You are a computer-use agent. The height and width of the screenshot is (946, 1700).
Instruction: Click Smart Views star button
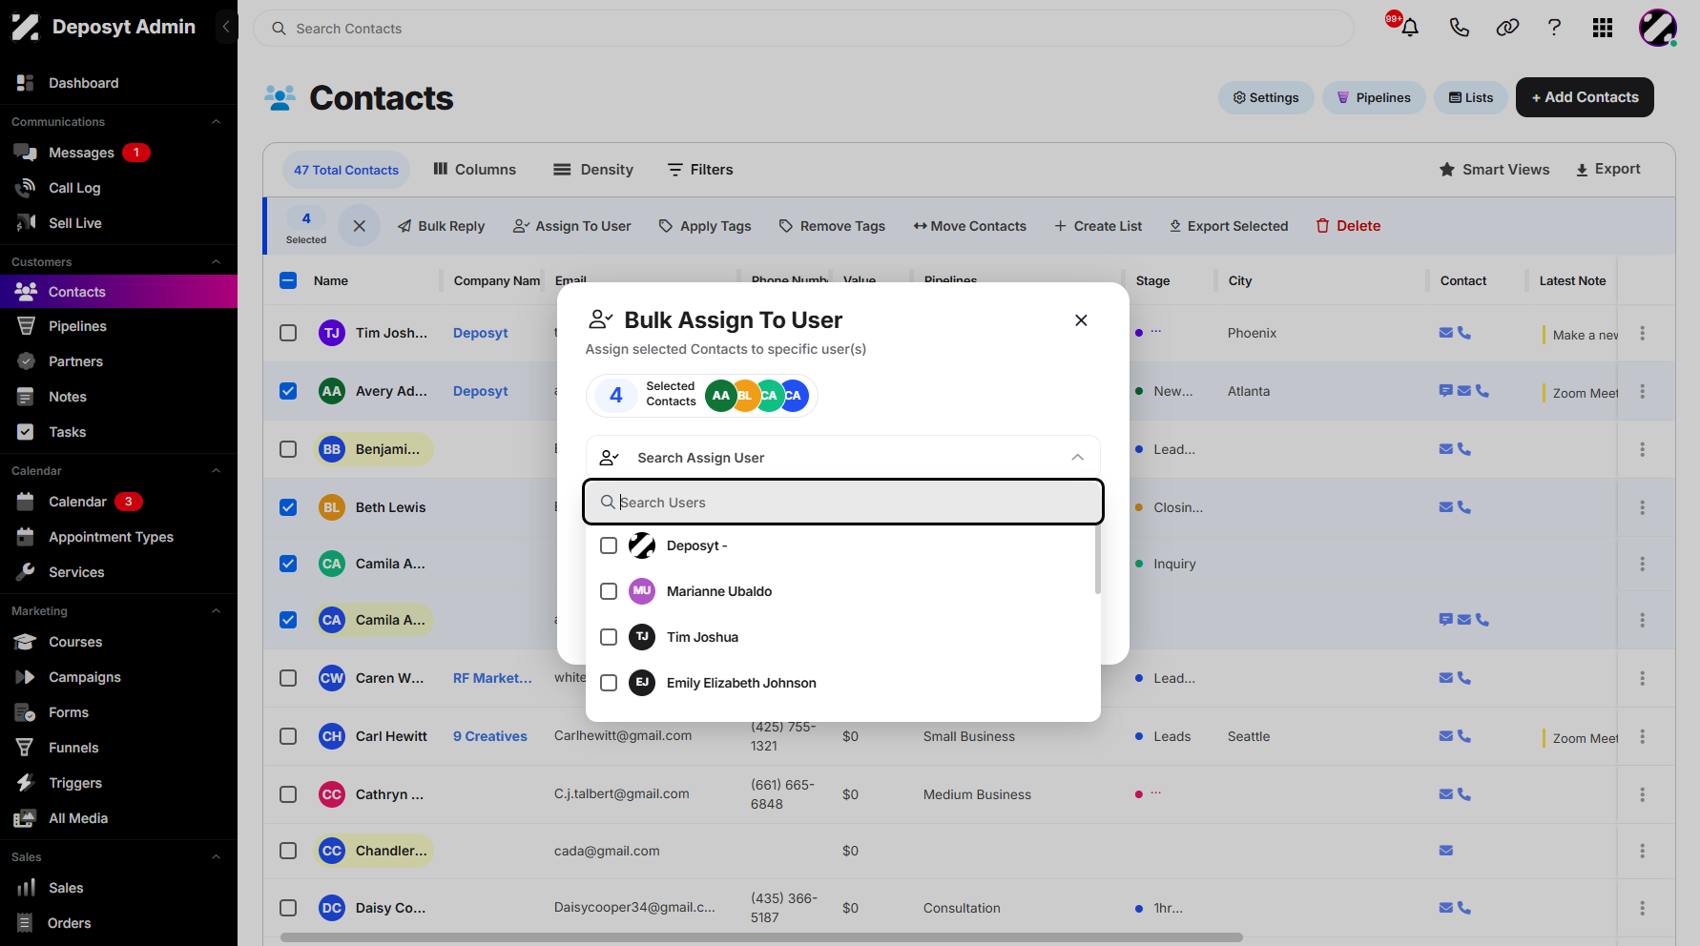[x=1494, y=169]
